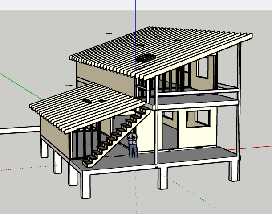272x214 pixels.
Task: Select the lower sloped roof rafters
Action: (87, 108)
